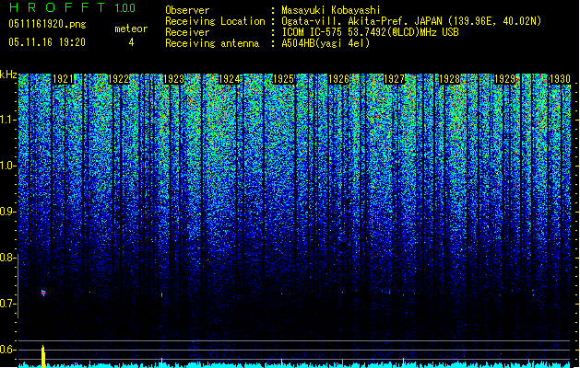Click the 1926 time marker

(338, 79)
